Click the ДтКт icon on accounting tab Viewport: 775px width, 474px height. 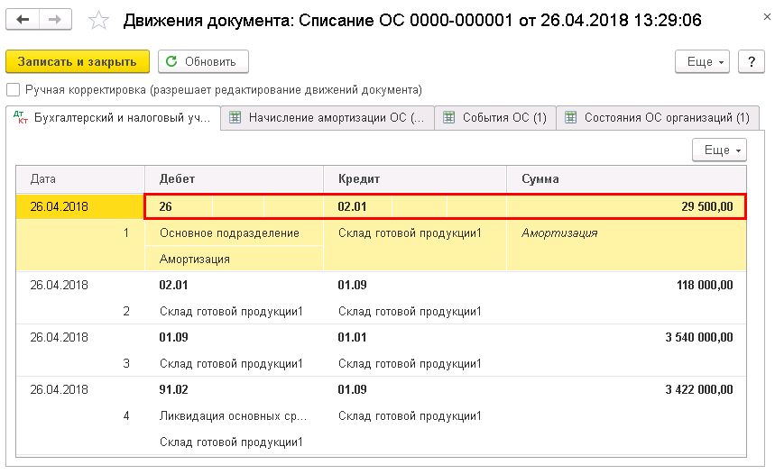pos(21,117)
